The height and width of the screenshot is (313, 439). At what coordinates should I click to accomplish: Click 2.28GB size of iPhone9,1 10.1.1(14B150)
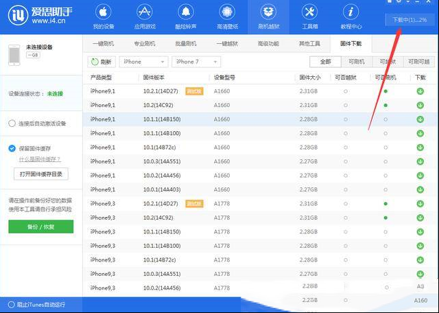[309, 119]
